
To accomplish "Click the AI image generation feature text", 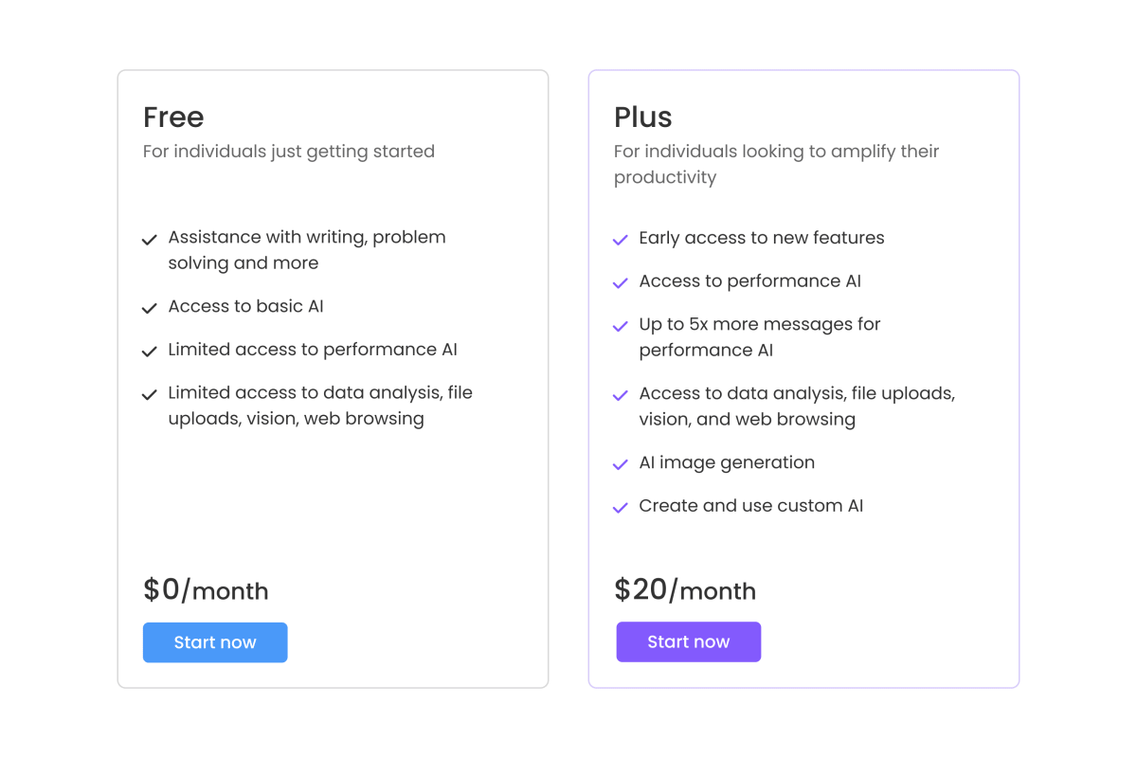I will pyautogui.click(x=727, y=462).
